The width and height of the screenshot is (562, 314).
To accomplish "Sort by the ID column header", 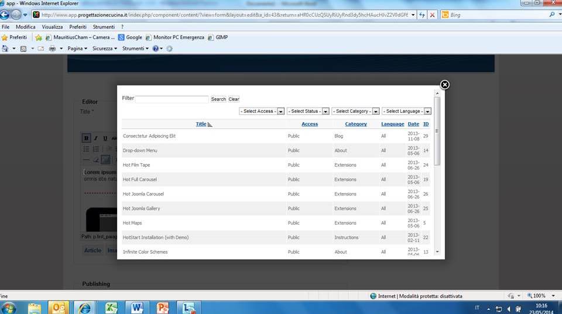I will [x=426, y=124].
